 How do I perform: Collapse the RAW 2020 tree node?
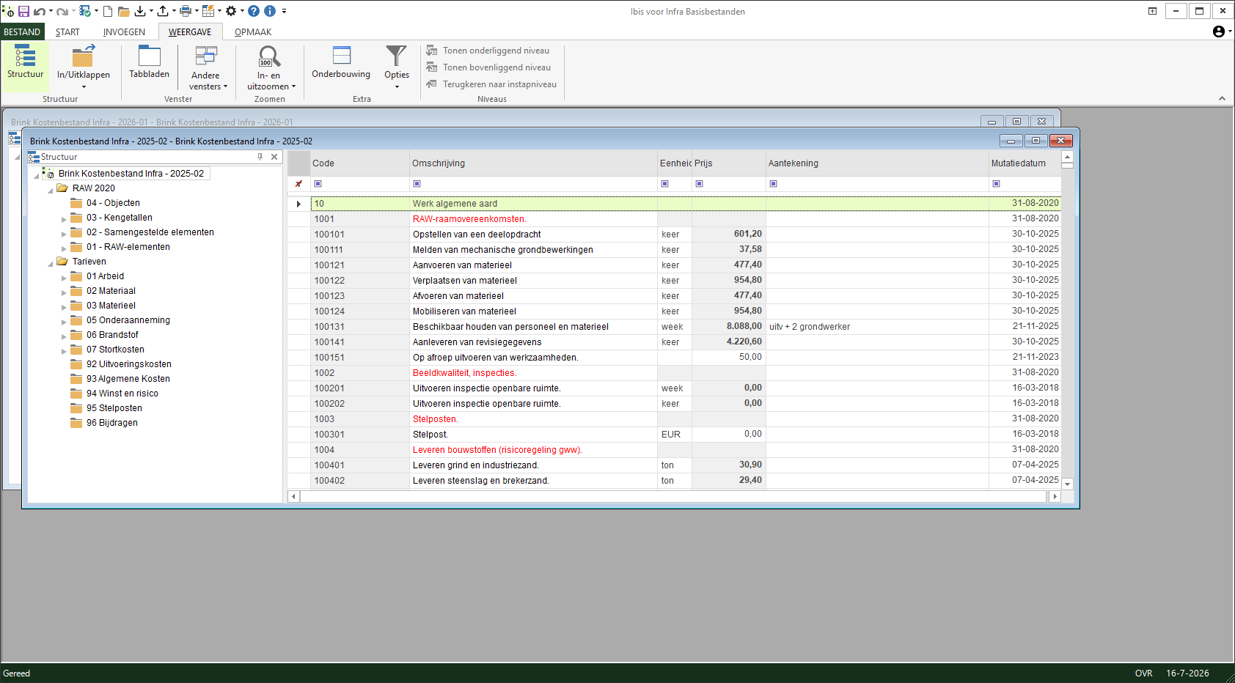pos(51,190)
